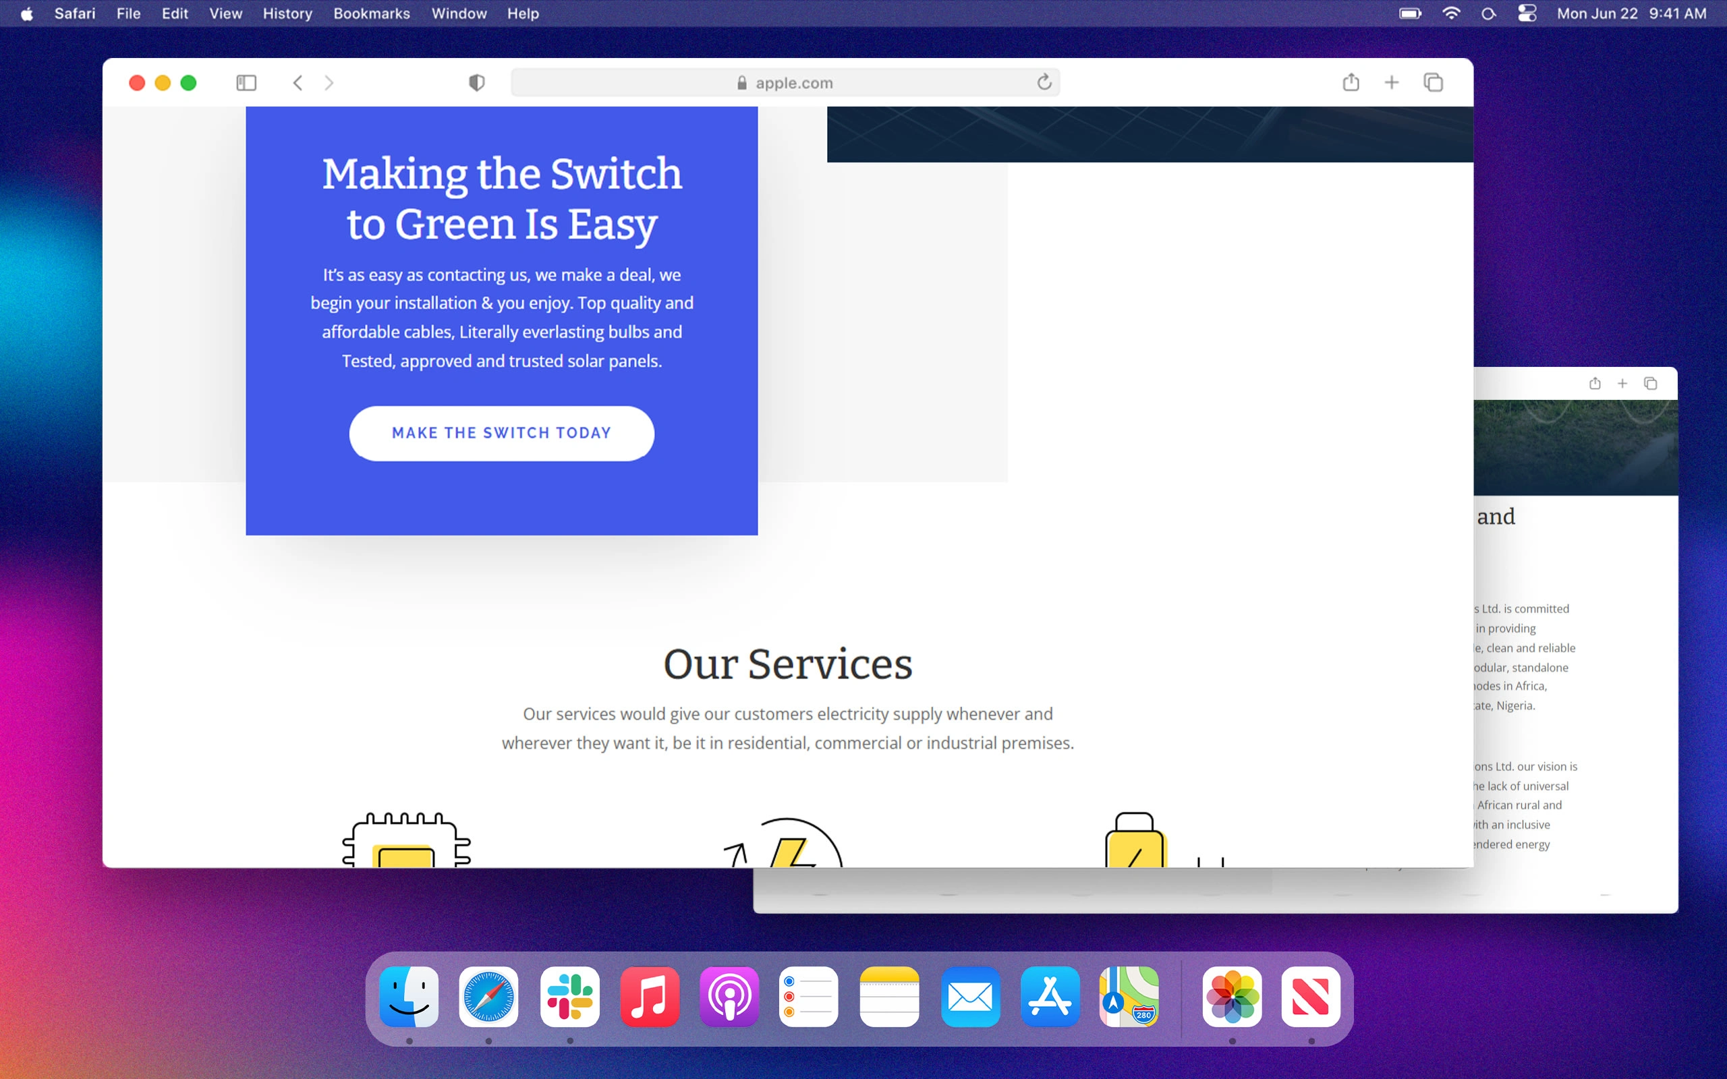Toggle the Safari sidebar button

[246, 83]
